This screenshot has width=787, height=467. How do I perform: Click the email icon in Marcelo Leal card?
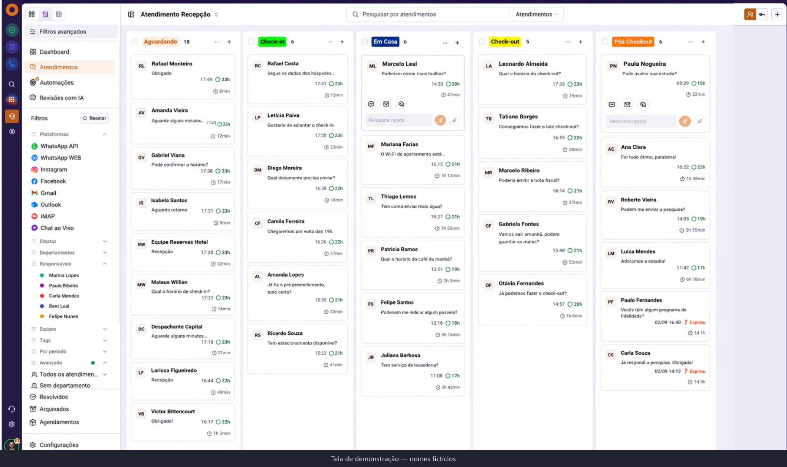click(x=386, y=104)
